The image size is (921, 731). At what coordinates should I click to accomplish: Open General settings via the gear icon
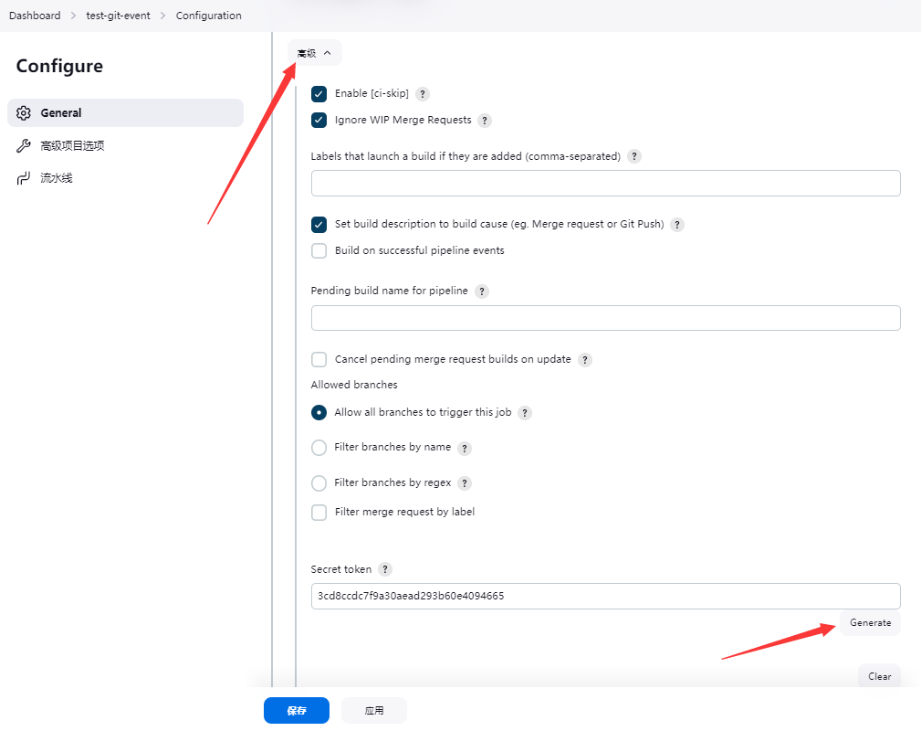[24, 112]
